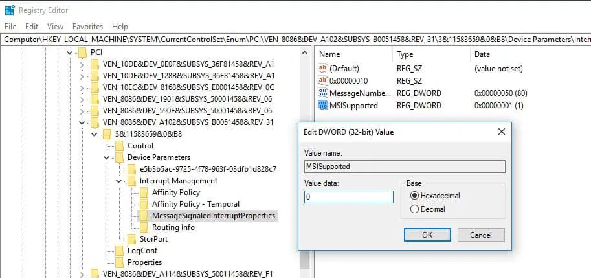Collapse the Interrupt Management tree node
This screenshot has width=591, height=278.
pyautogui.click(x=118, y=181)
